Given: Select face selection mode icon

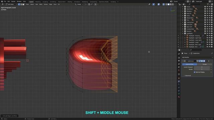Looking at the screenshot, I should point(23,4).
